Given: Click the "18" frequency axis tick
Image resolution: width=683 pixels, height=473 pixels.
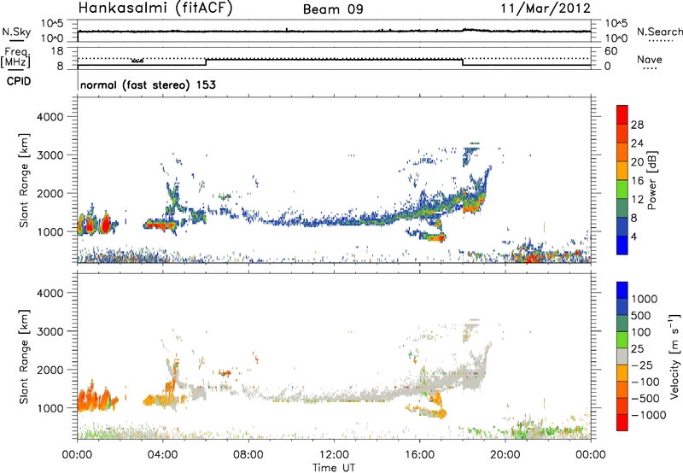Looking at the screenshot, I should coord(57,51).
